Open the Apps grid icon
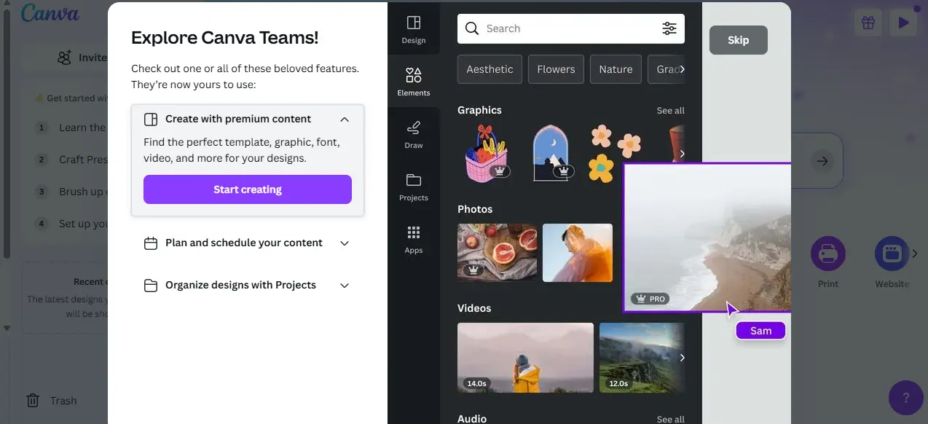Screen dimensions: 928x424 coord(413,238)
